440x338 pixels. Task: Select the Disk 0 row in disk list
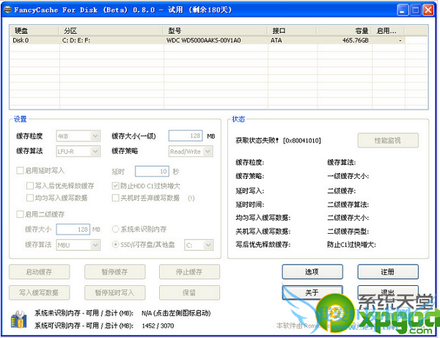[x=208, y=40]
